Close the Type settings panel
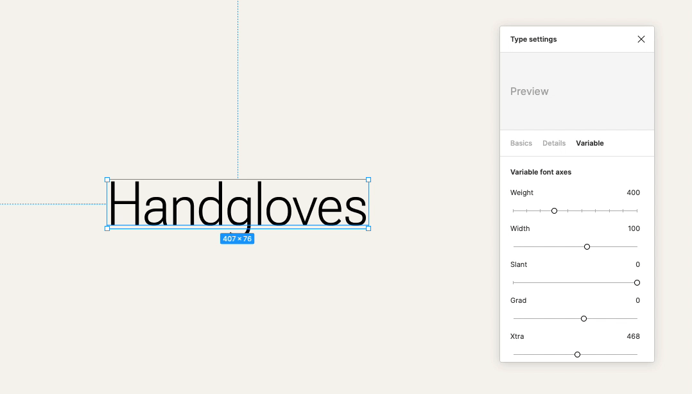The width and height of the screenshot is (692, 394). 641,39
